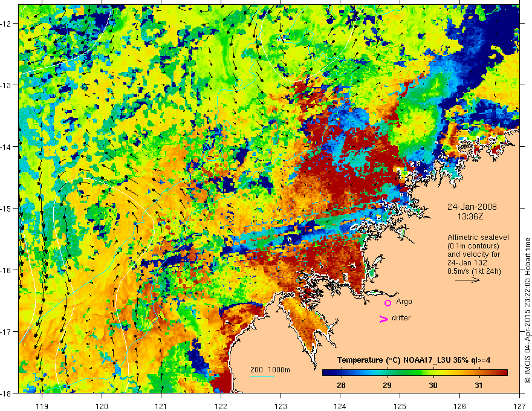Image resolution: width=532 pixels, height=411 pixels.
Task: Click longitude label 122 on the bottom axis
Action: (221, 406)
